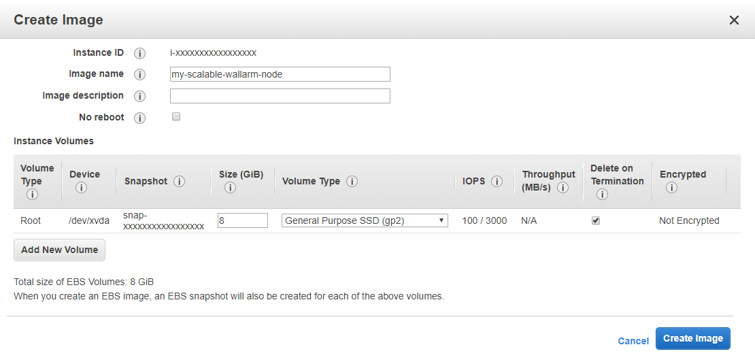Click the info icon beside Image name
This screenshot has height=362, width=755.
[x=140, y=74]
